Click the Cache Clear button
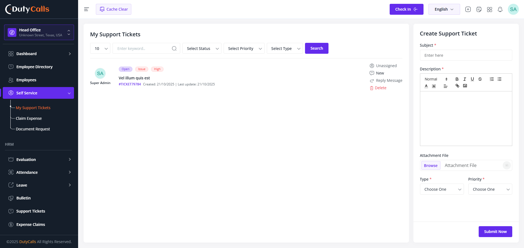The image size is (524, 248). tap(114, 9)
